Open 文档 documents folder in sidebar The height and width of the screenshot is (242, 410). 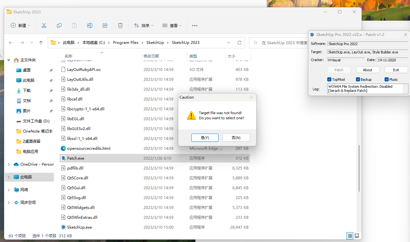pyautogui.click(x=27, y=101)
